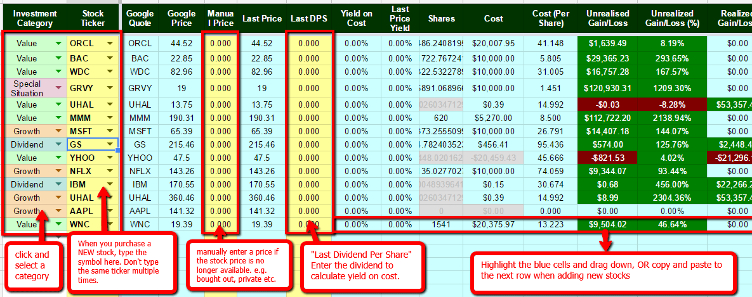This screenshot has height=297, width=752.
Task: Open the MSFT stock ticker dropdown arrow
Action: click(x=110, y=131)
